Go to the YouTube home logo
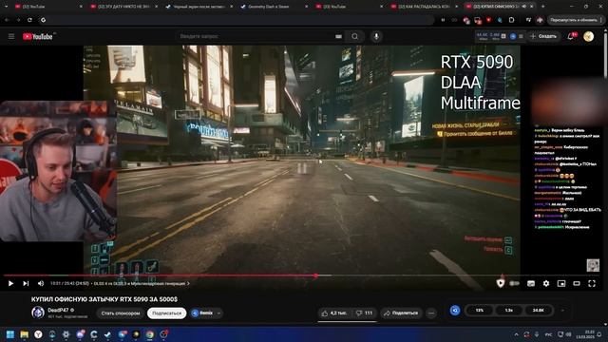The image size is (608, 342). click(38, 36)
